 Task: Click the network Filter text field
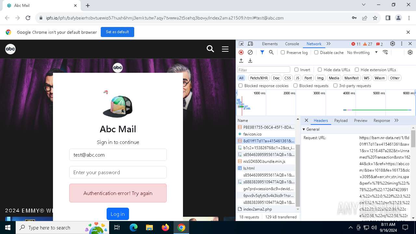[x=264, y=70]
